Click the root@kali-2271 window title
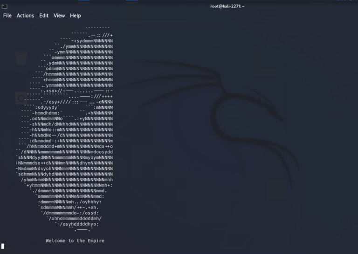 (x=227, y=6)
